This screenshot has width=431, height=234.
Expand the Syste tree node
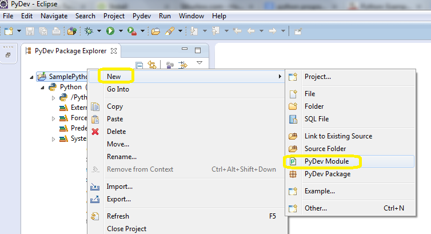tap(53, 139)
